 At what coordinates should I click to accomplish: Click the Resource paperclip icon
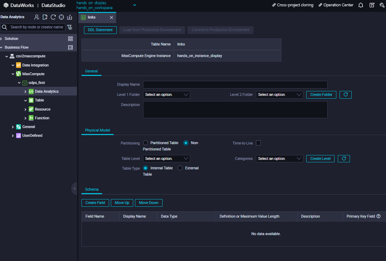(x=31, y=109)
